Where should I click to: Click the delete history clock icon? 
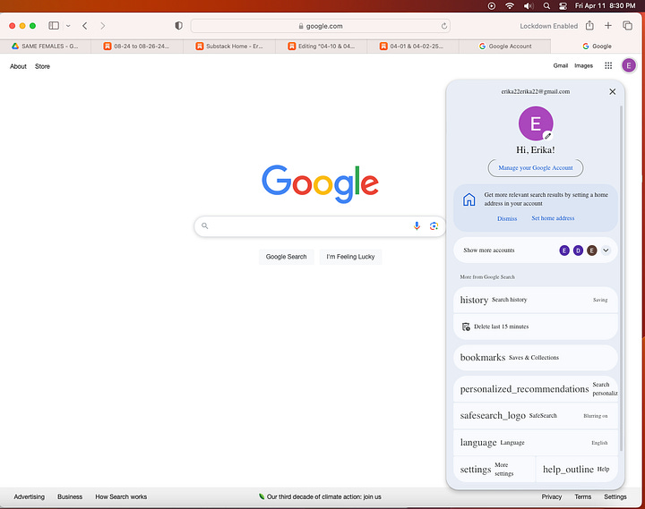pyautogui.click(x=466, y=327)
